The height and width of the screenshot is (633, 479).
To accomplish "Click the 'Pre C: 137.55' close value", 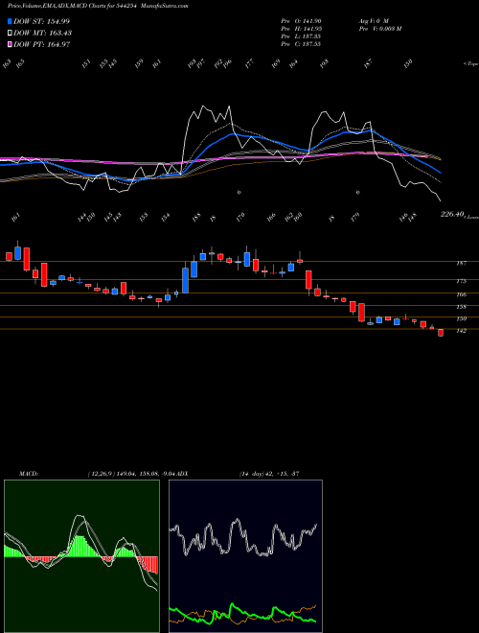I will pyautogui.click(x=301, y=44).
